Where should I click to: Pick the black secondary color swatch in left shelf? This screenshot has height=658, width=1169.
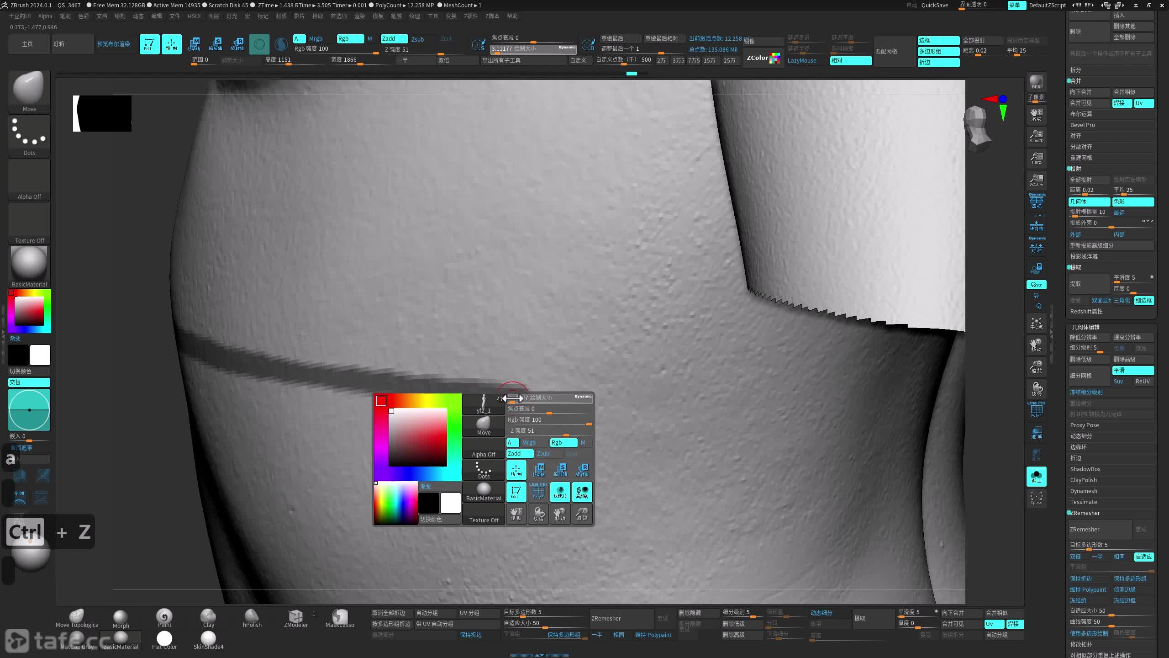18,355
